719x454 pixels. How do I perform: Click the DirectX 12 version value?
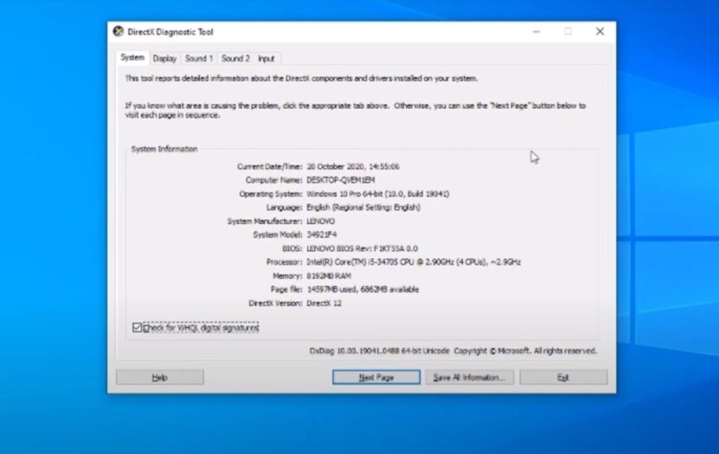[x=324, y=304]
